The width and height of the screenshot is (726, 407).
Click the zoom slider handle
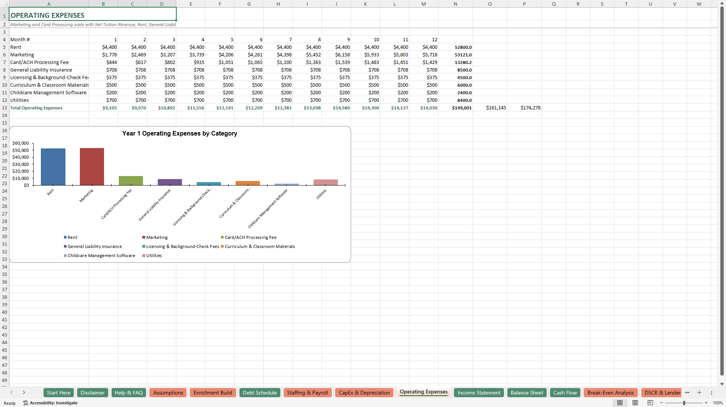tap(684, 403)
